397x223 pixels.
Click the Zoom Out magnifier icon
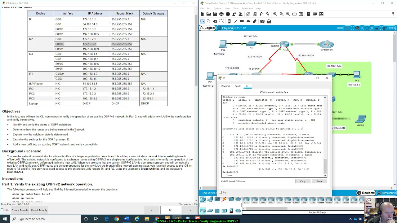tap(288, 14)
